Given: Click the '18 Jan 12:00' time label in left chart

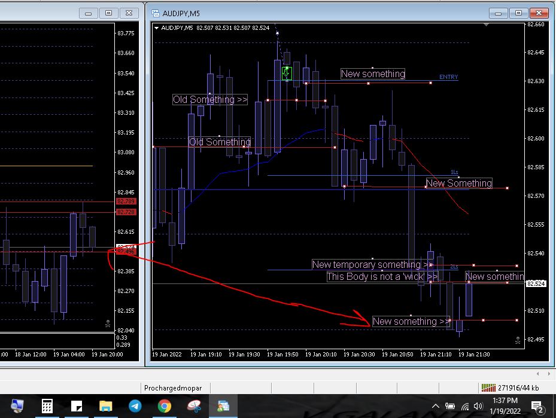Looking at the screenshot, I should (x=31, y=354).
